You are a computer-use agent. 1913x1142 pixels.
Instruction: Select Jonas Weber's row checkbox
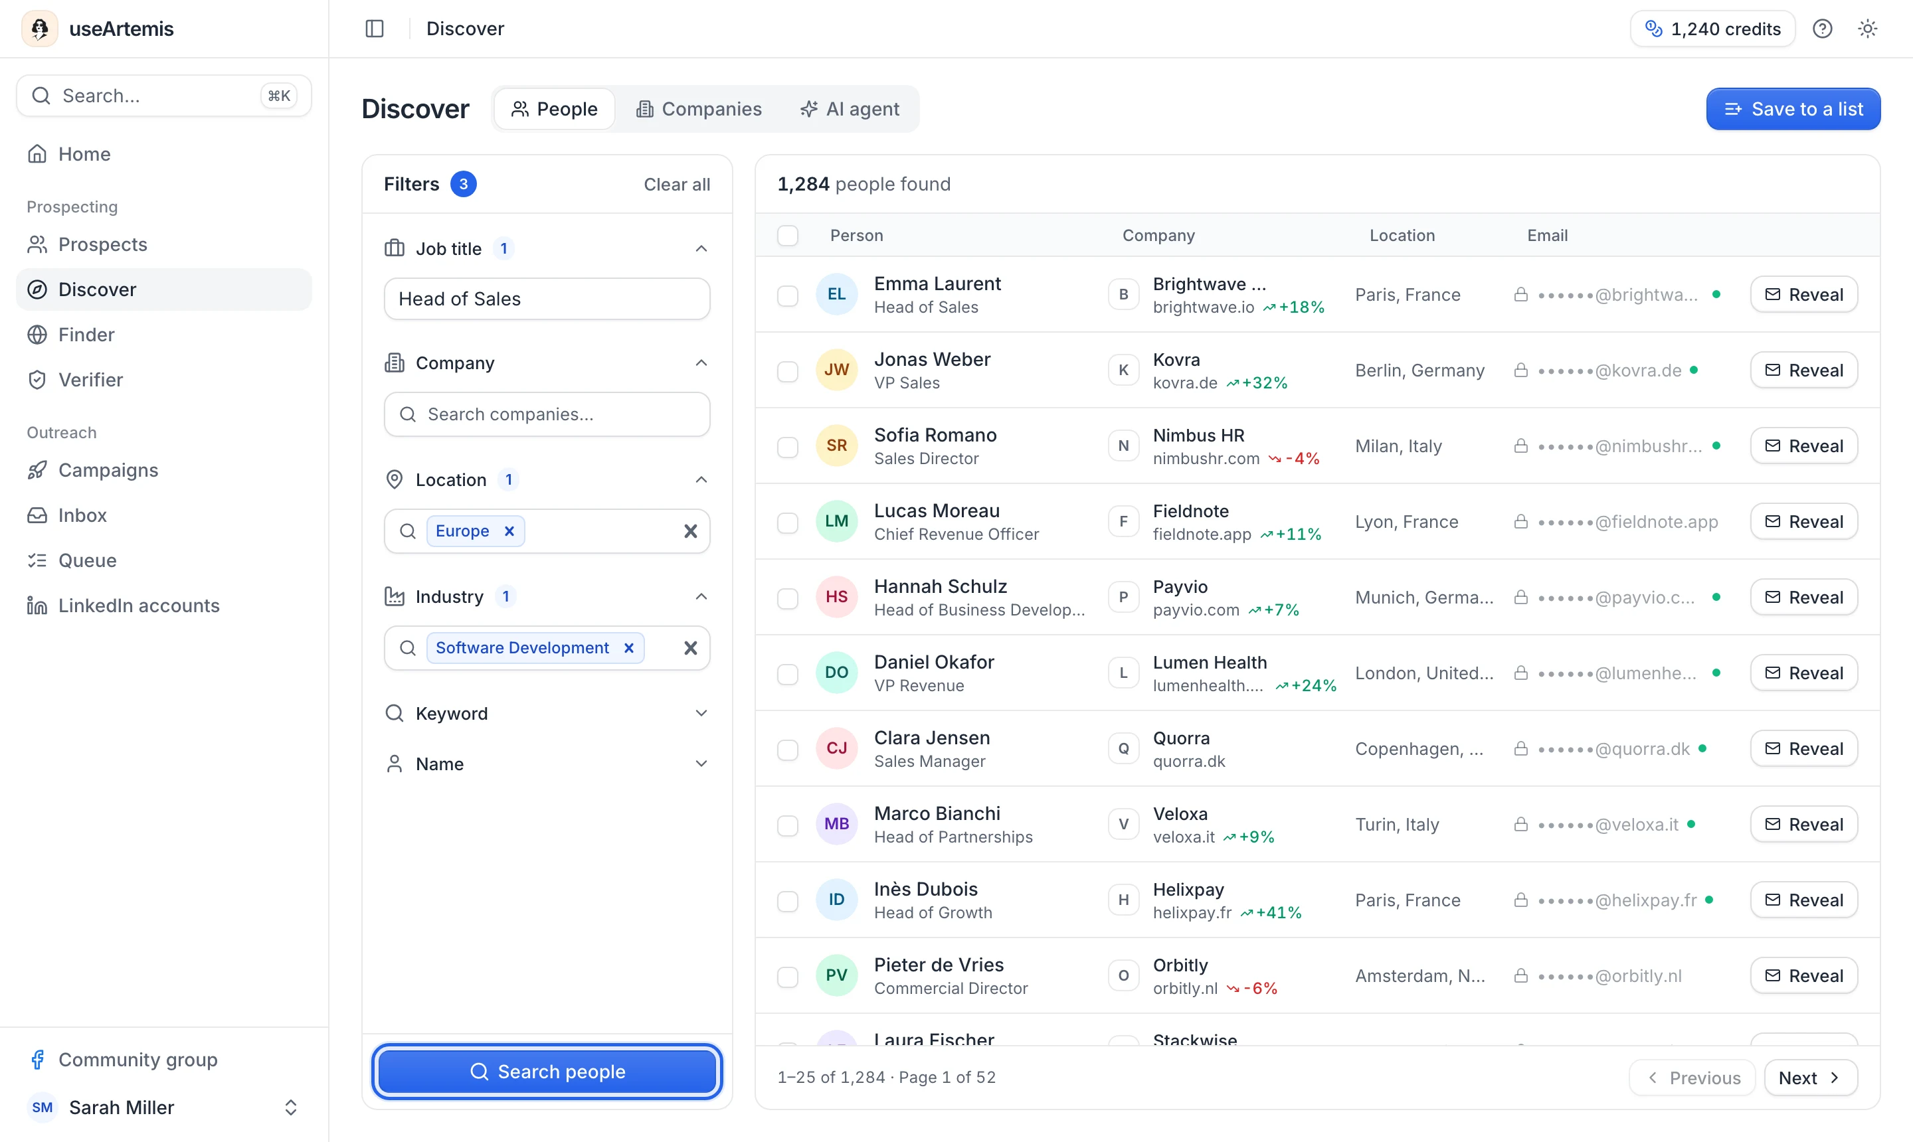point(788,371)
